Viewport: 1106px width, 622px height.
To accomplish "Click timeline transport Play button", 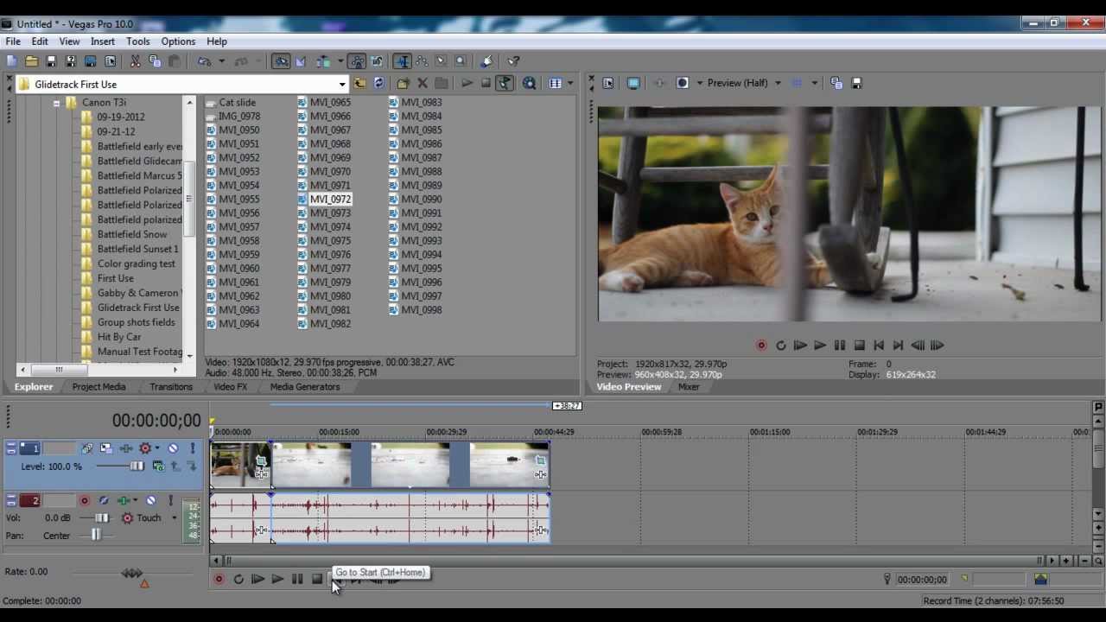I will tap(277, 580).
